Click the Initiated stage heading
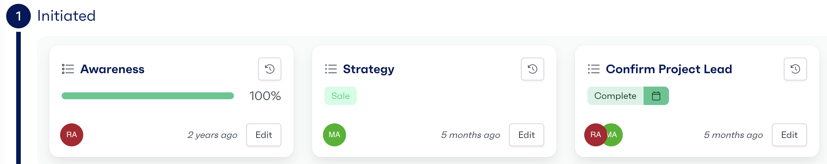The image size is (827, 164). pyautogui.click(x=66, y=16)
